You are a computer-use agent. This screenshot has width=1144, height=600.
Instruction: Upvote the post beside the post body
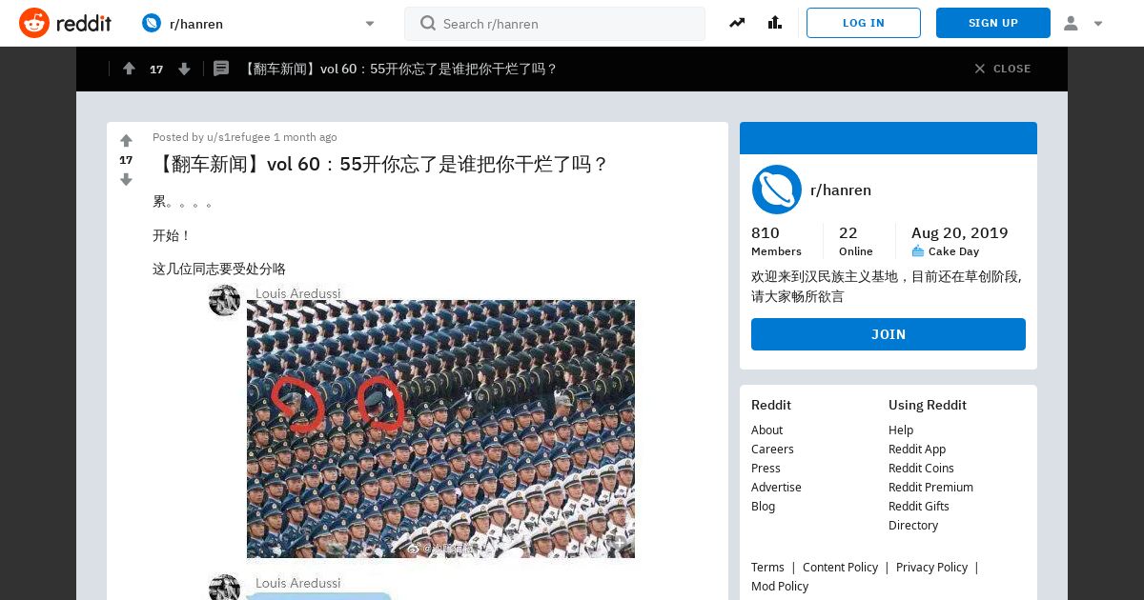126,141
